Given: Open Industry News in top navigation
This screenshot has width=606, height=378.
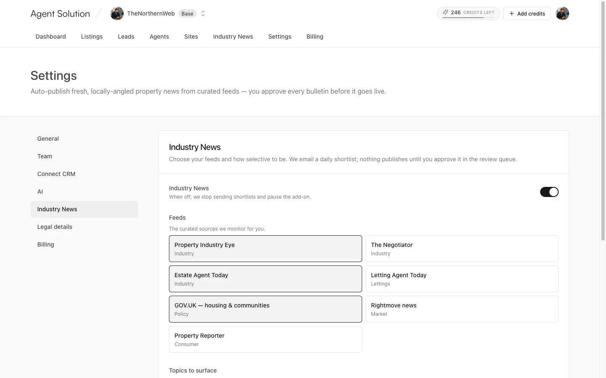Looking at the screenshot, I should point(233,37).
